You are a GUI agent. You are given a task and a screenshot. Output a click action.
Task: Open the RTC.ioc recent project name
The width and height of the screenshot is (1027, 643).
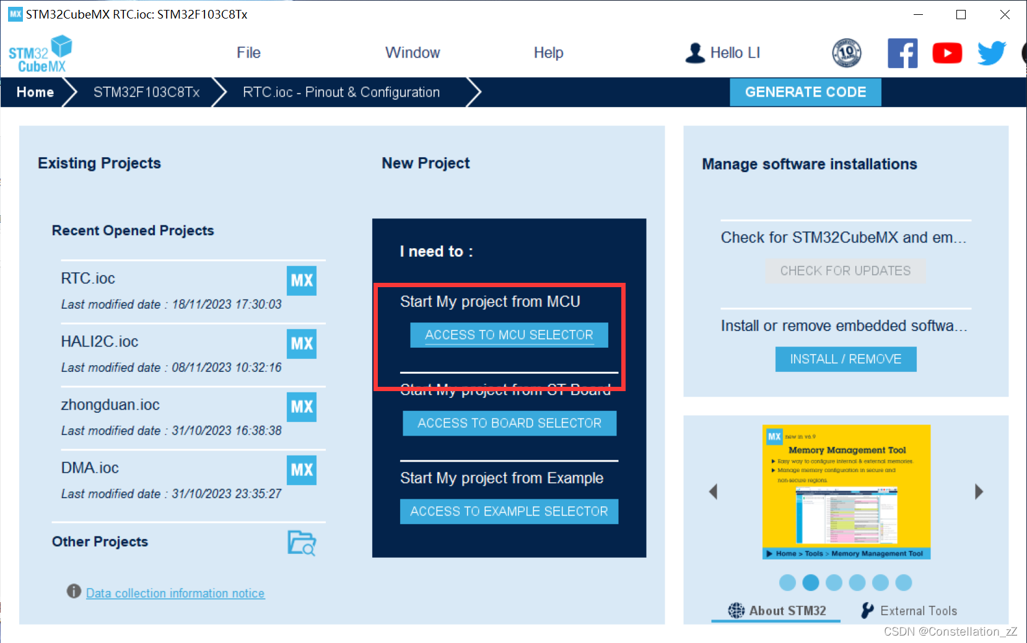click(88, 278)
